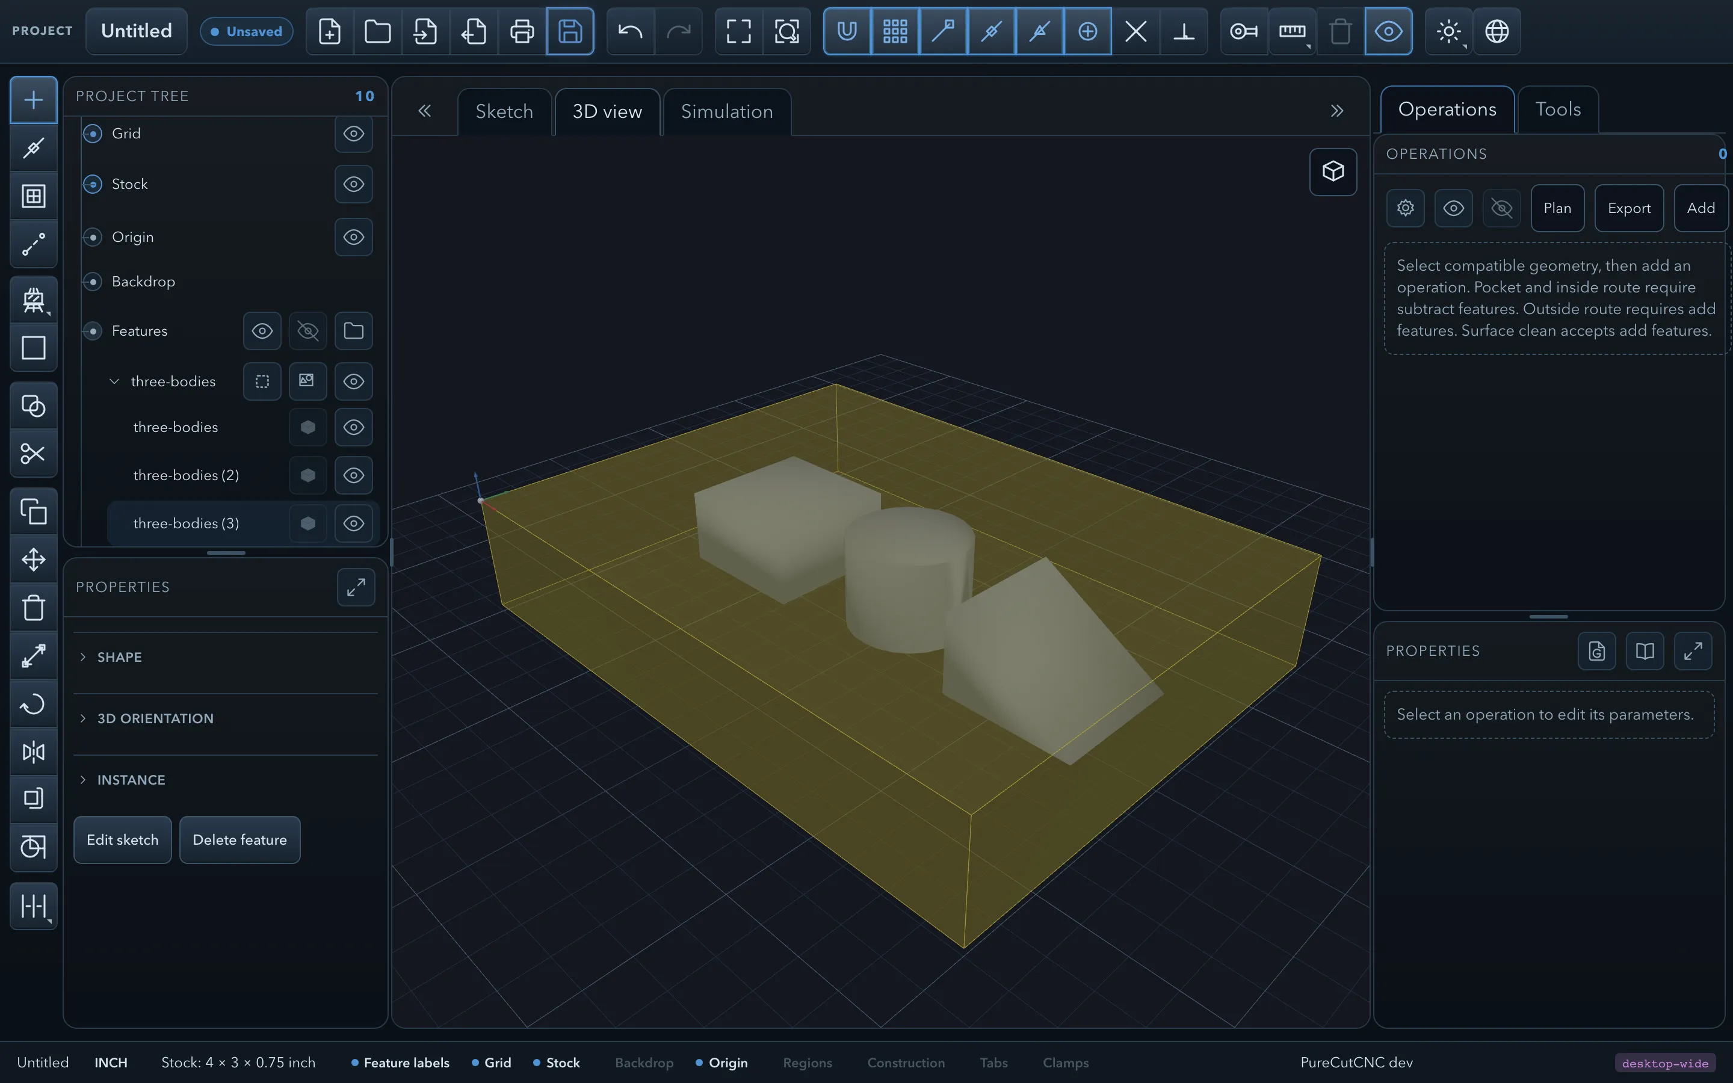This screenshot has width=1733, height=1083.
Task: Expand the SHAPE section
Action: tap(226, 658)
